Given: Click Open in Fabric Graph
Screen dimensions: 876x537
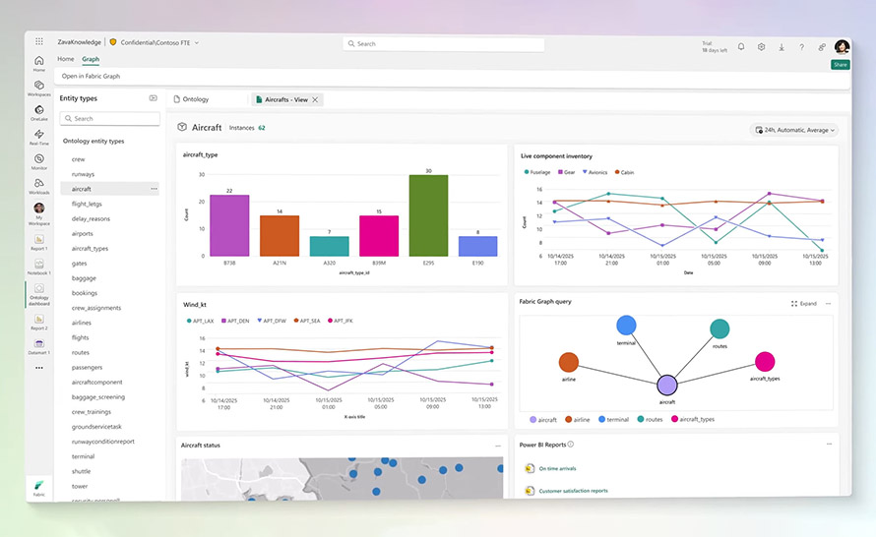Looking at the screenshot, I should [x=92, y=76].
